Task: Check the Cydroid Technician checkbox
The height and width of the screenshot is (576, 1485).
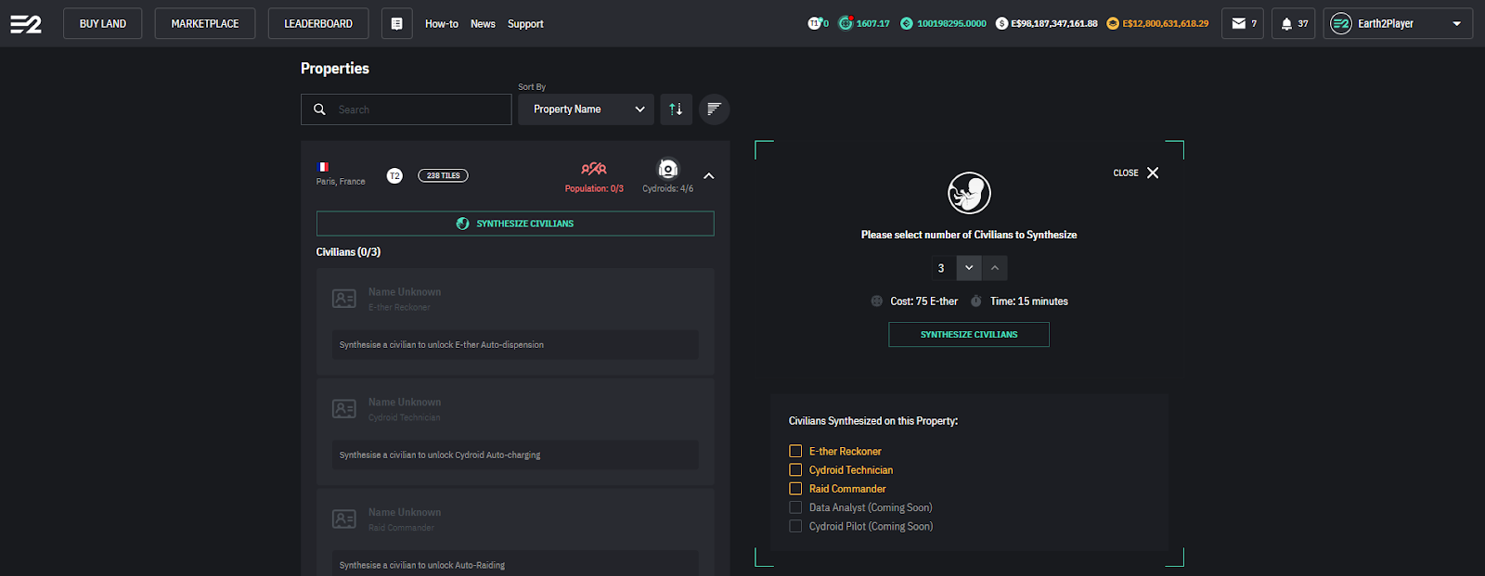Action: (795, 470)
